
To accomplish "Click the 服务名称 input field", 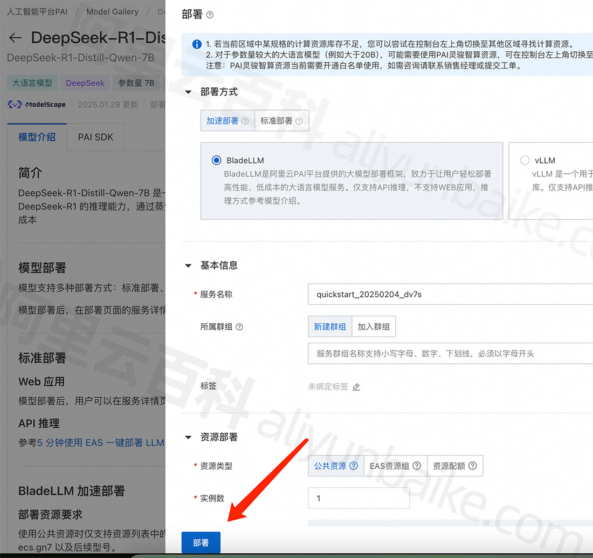I will pos(450,295).
